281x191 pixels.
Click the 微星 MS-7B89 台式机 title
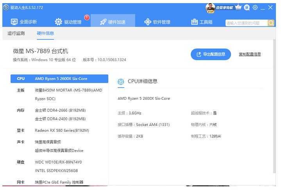[41, 51]
